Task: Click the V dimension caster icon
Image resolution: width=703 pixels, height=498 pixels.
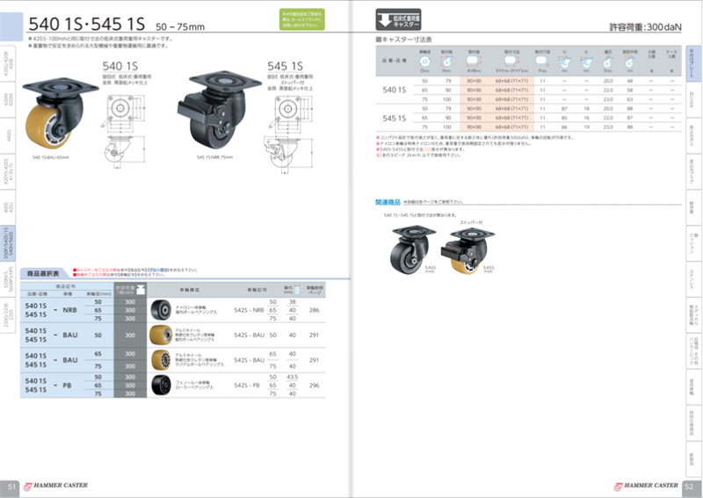Action: coord(564,61)
